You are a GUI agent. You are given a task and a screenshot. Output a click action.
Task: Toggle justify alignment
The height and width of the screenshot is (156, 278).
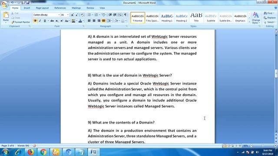(103, 21)
